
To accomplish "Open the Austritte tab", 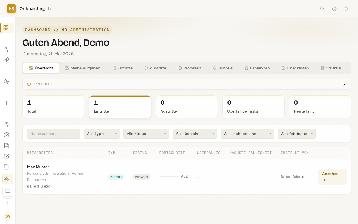I will [x=155, y=68].
